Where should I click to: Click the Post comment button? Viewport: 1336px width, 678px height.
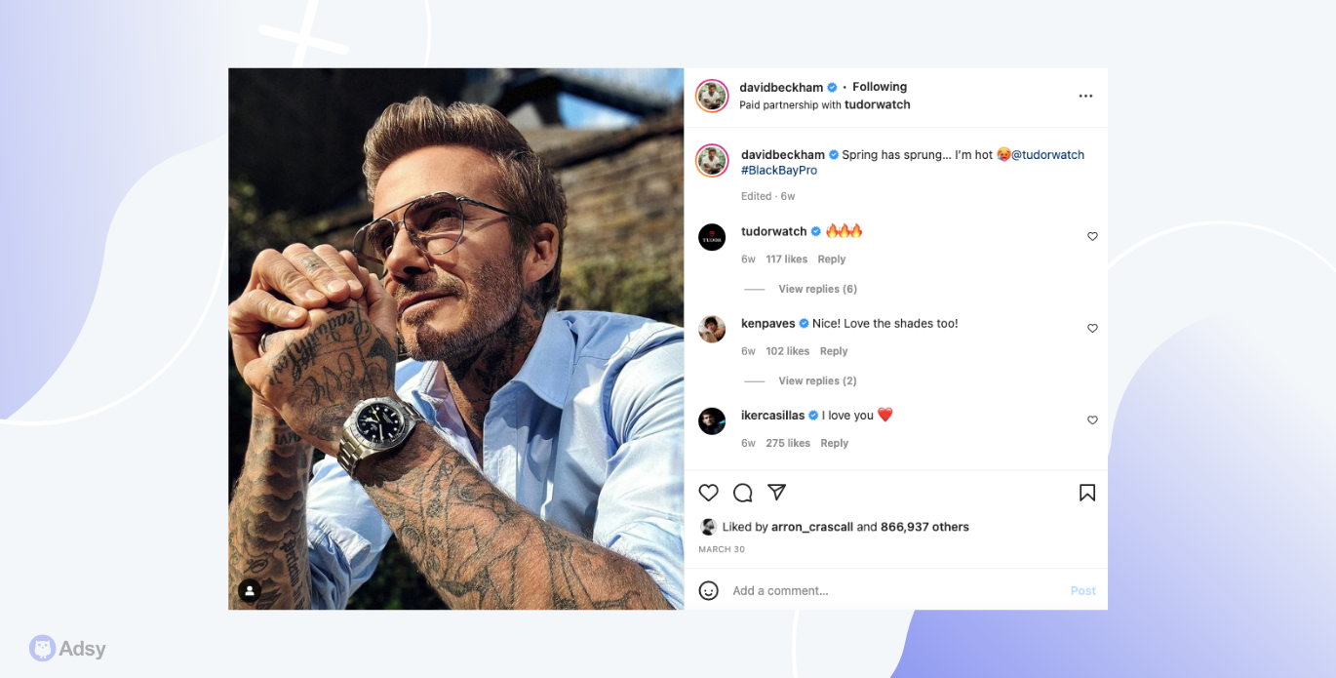point(1083,590)
